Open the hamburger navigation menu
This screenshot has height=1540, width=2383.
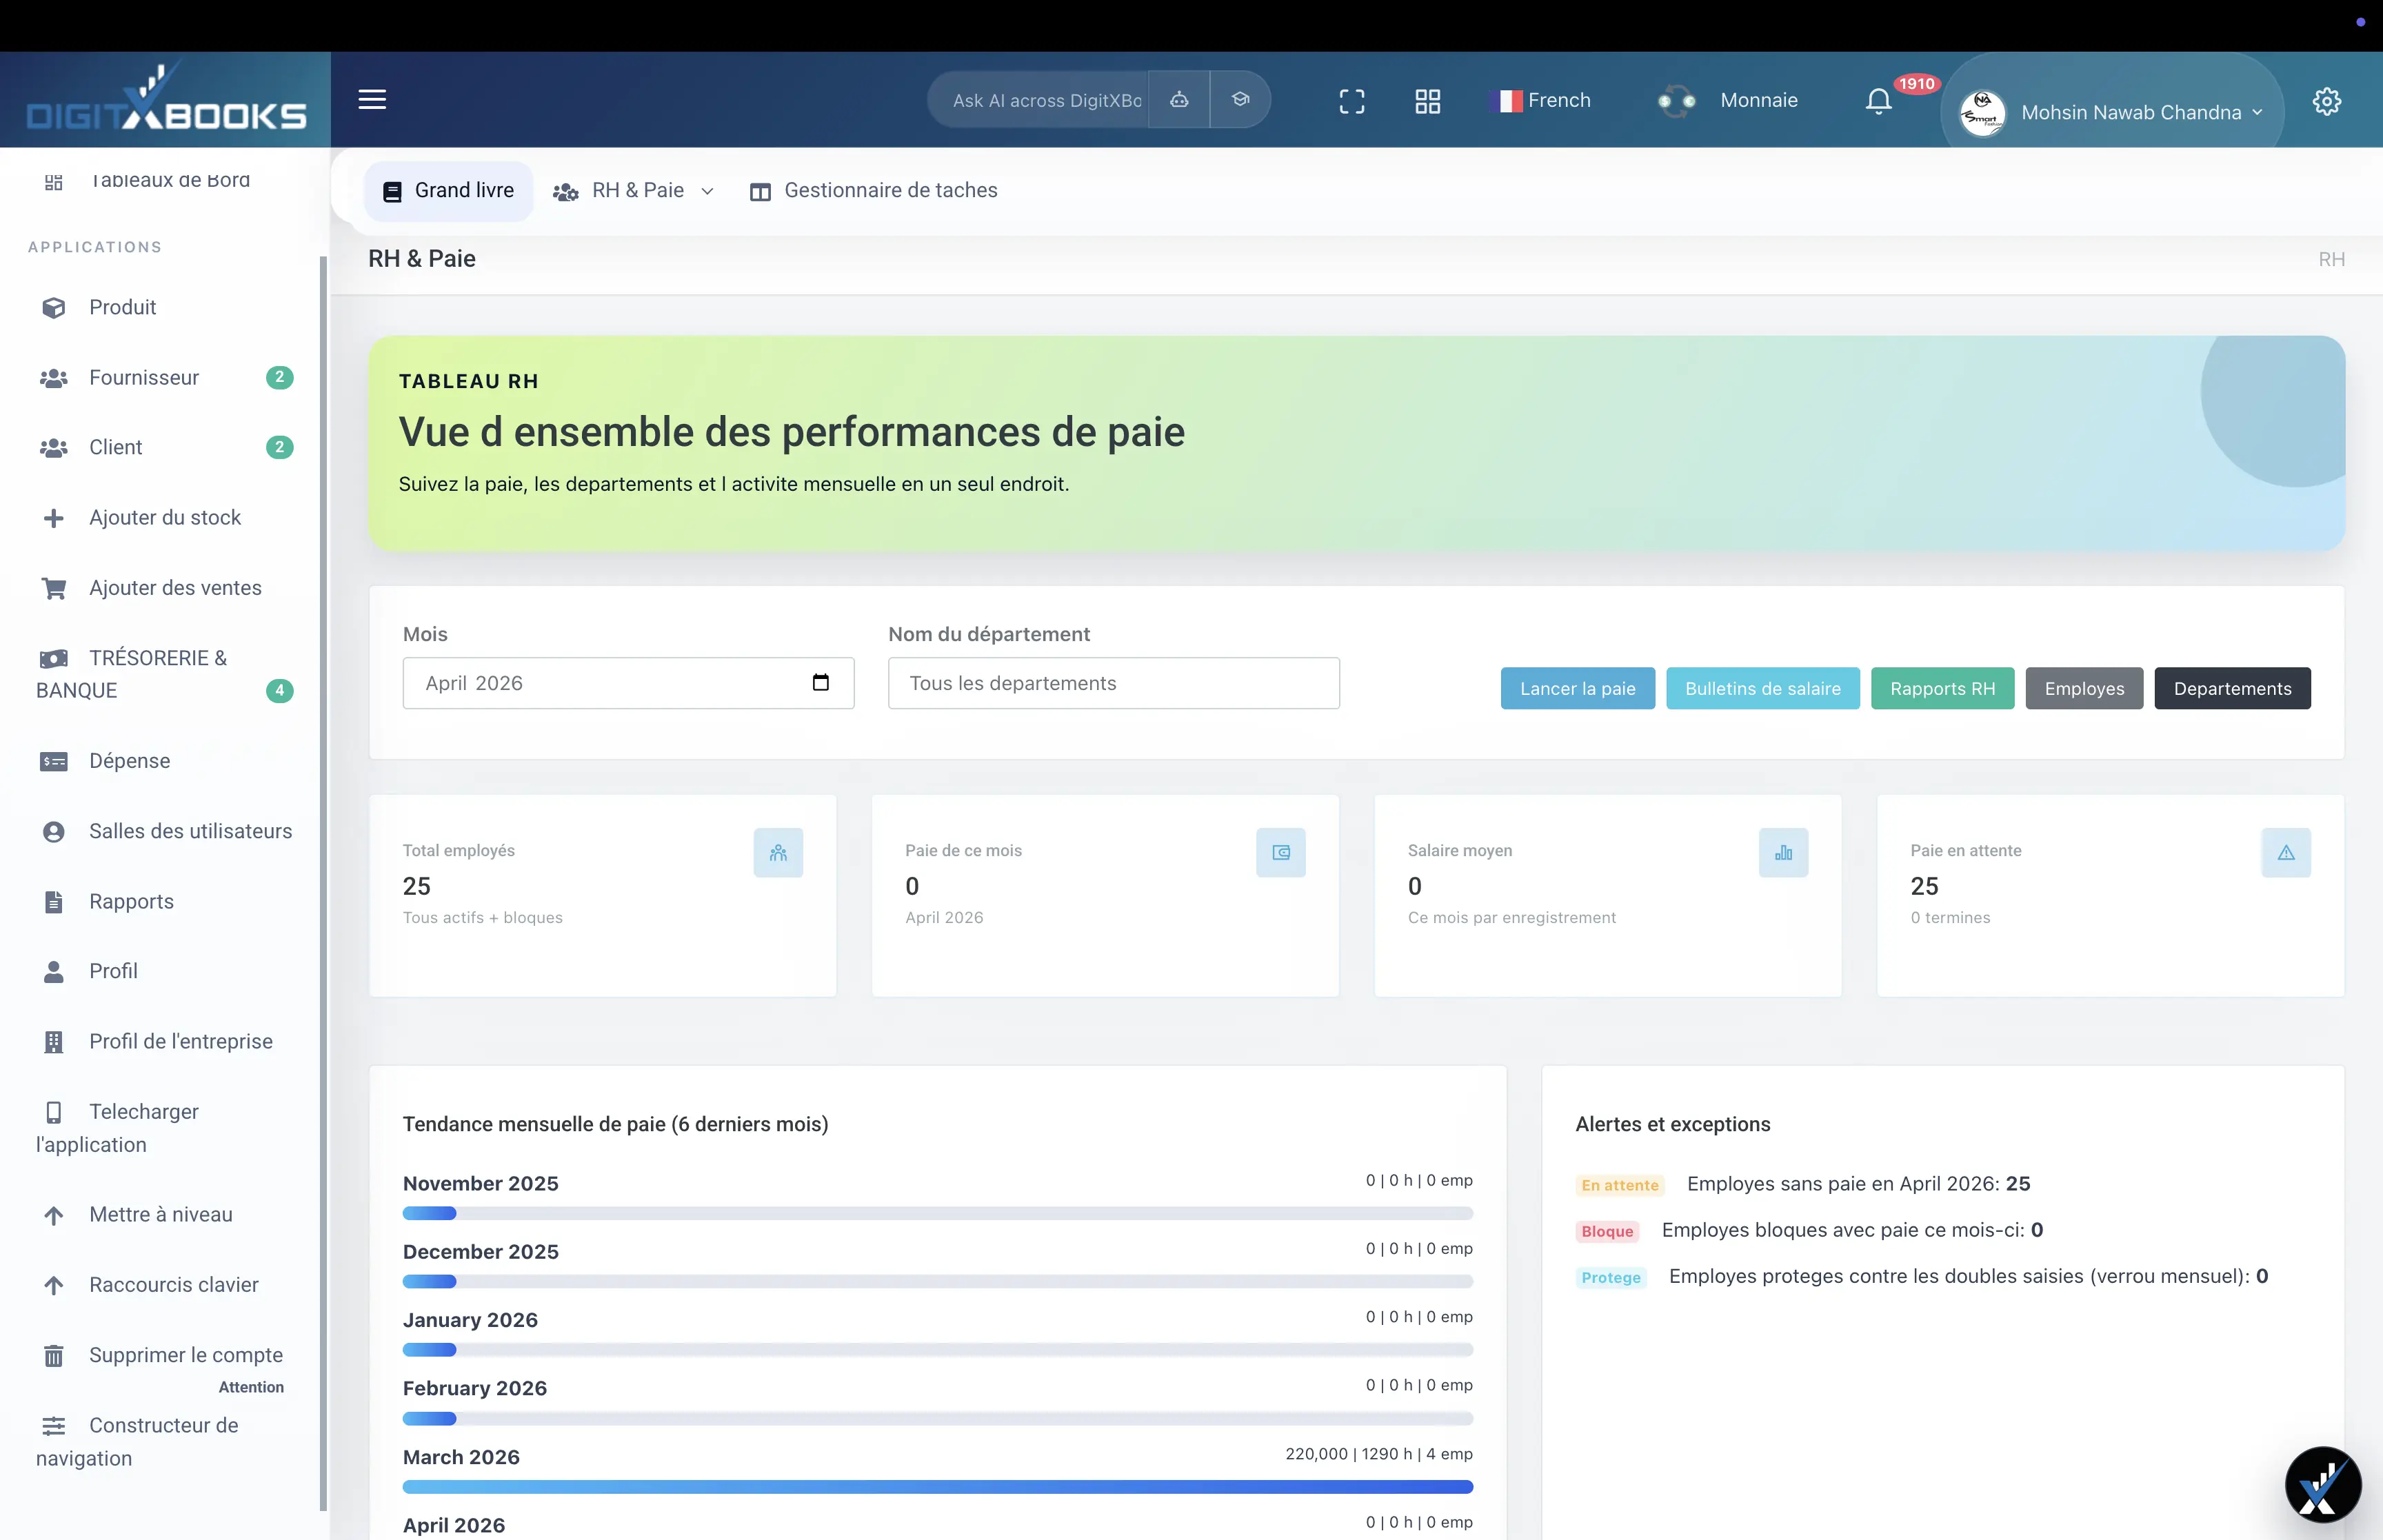[x=371, y=100]
